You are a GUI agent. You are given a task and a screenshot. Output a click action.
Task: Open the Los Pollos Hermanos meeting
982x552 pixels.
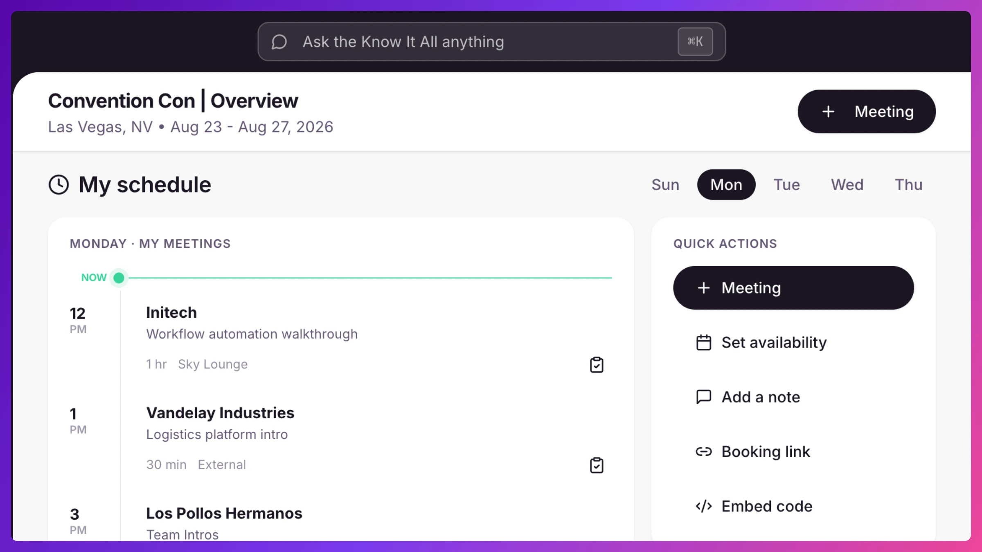pos(224,514)
